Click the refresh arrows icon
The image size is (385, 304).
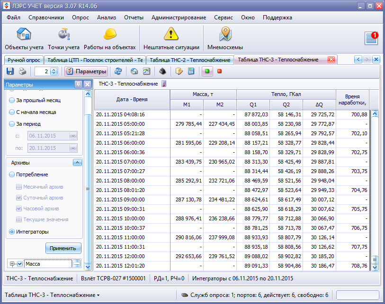tap(118, 71)
